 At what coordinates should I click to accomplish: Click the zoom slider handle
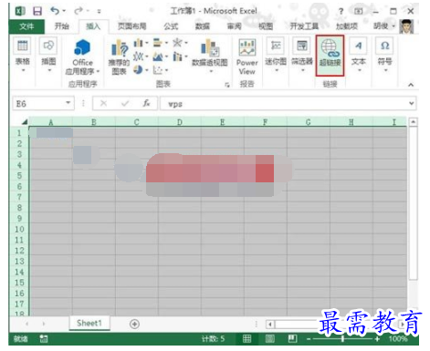click(x=342, y=339)
